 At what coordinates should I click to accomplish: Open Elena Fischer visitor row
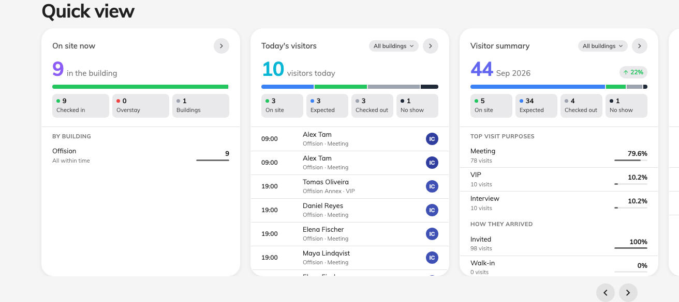(350, 234)
